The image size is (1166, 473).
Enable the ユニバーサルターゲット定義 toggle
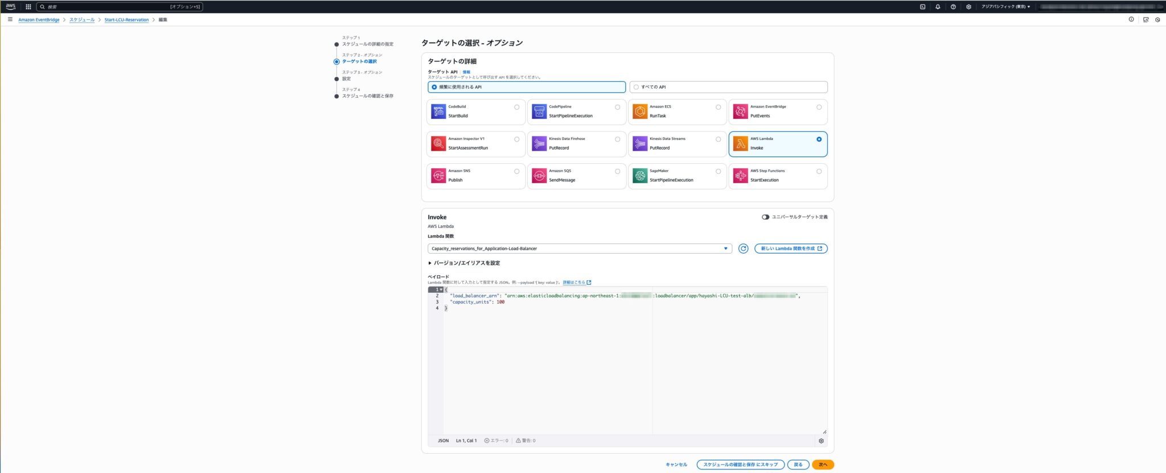pyautogui.click(x=766, y=217)
